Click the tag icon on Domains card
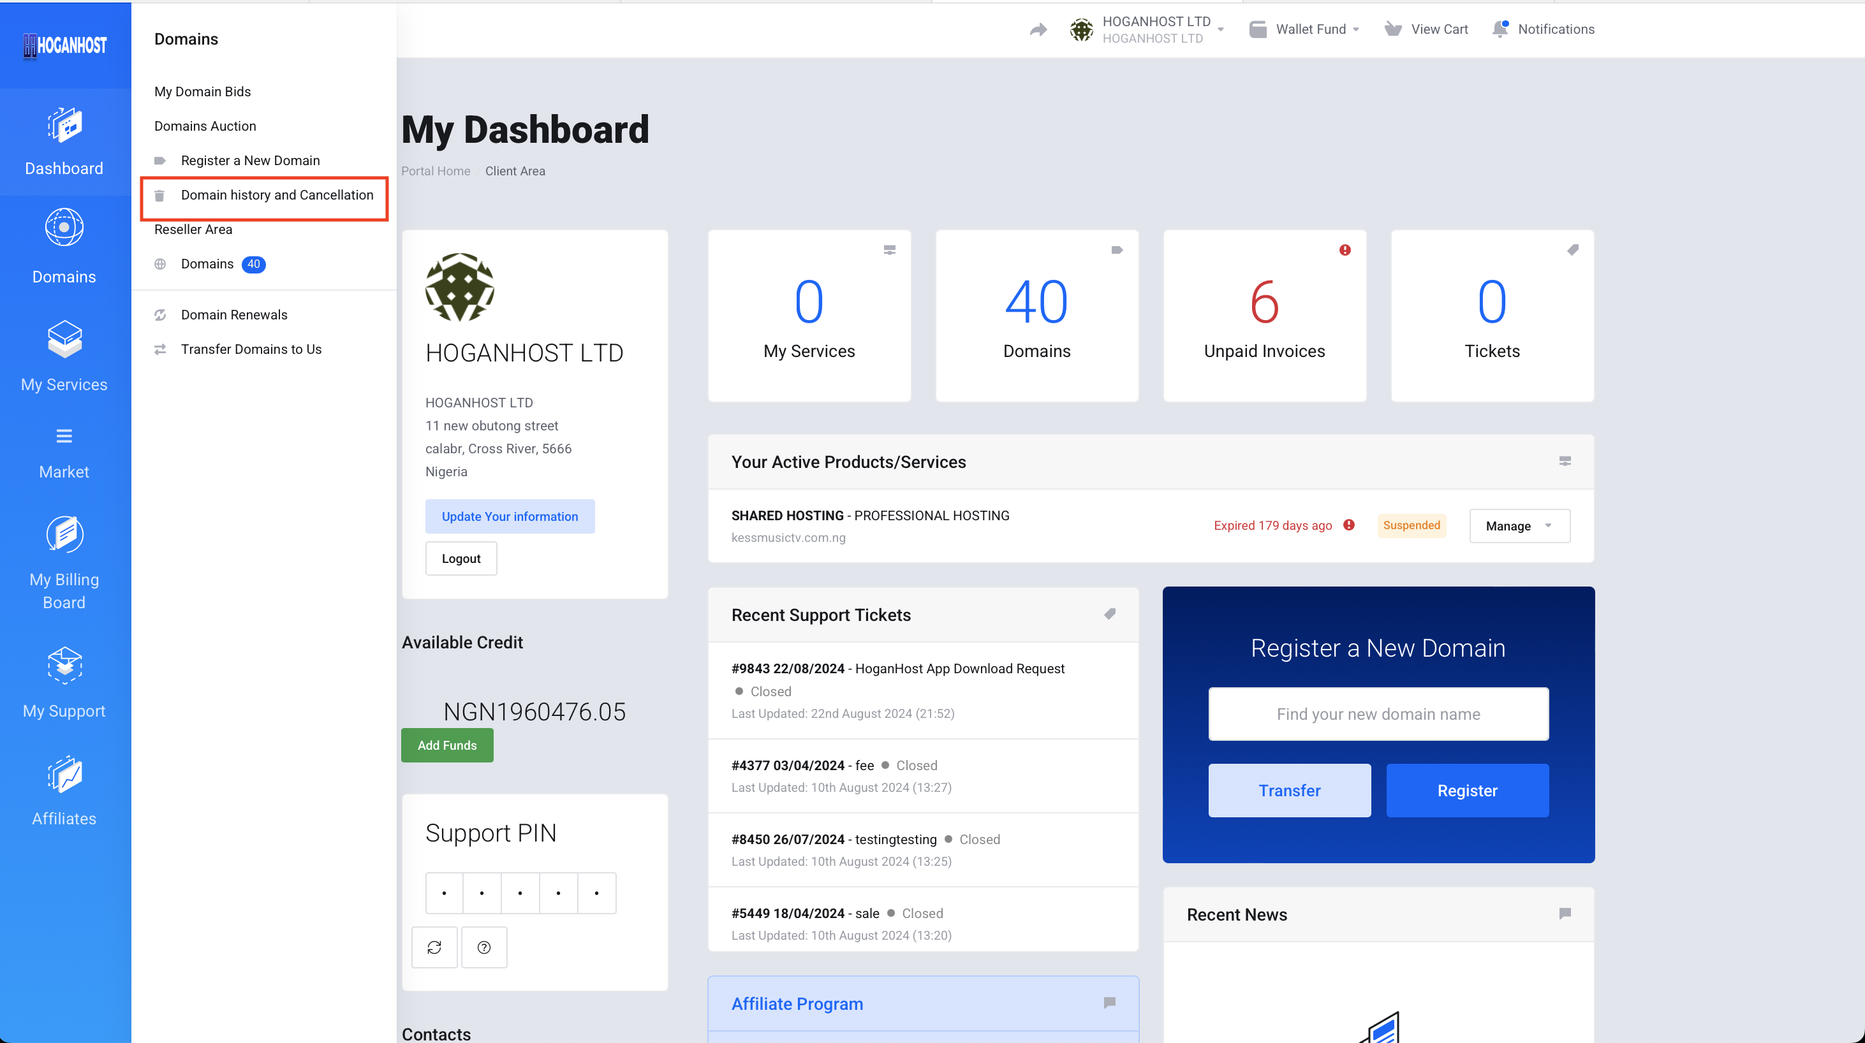 1117,250
